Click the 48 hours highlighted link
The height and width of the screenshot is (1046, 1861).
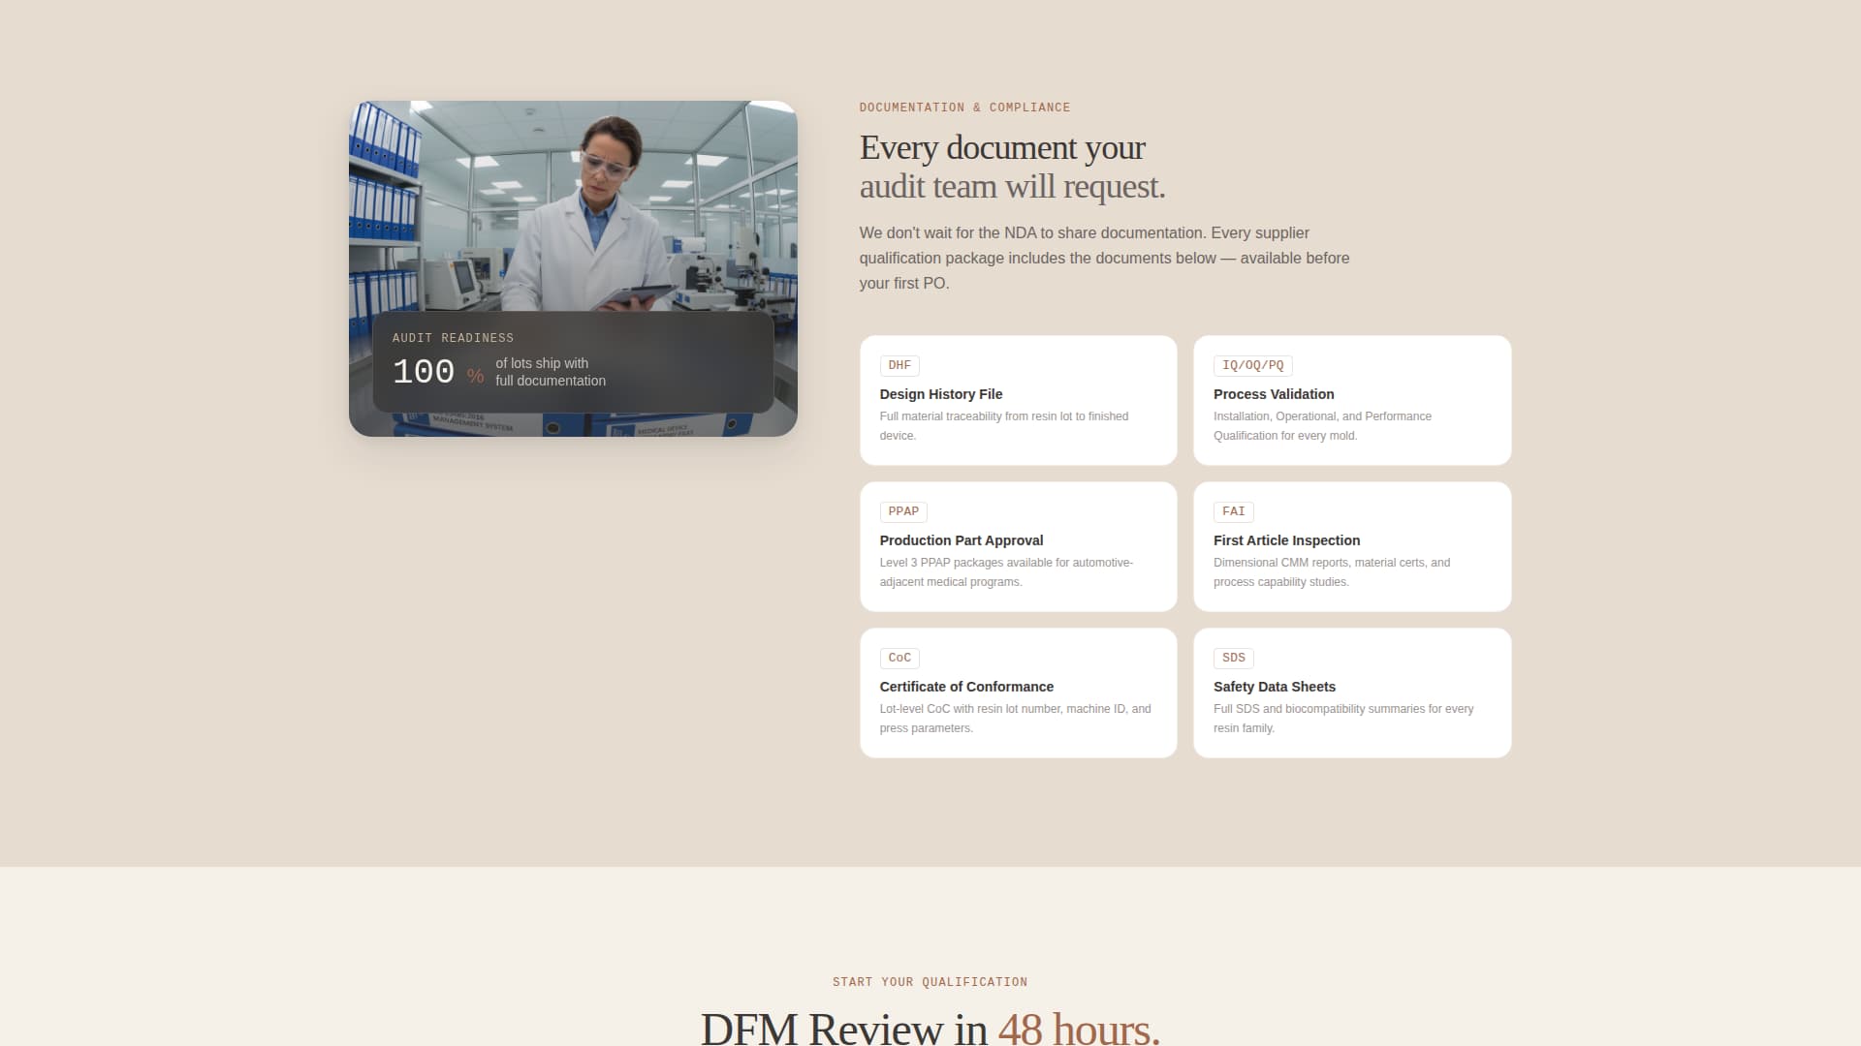click(x=1076, y=1029)
